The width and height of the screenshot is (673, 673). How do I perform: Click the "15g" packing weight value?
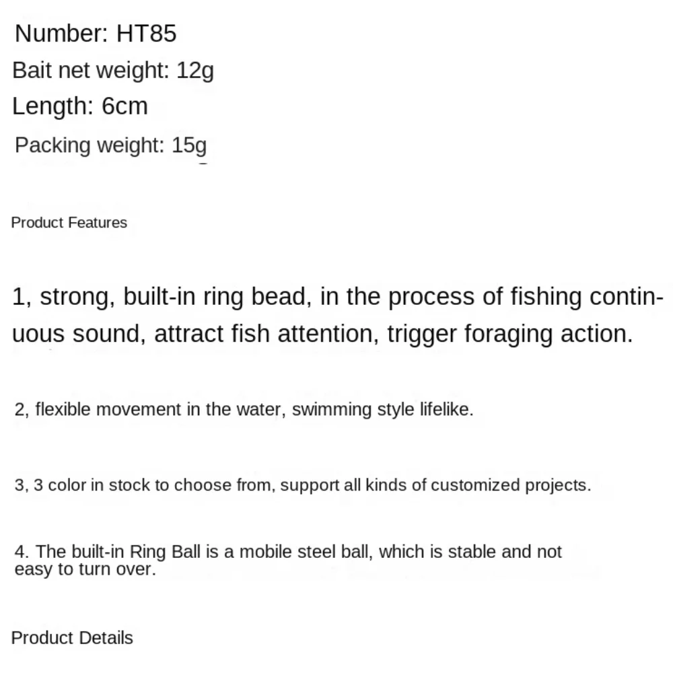(188, 145)
